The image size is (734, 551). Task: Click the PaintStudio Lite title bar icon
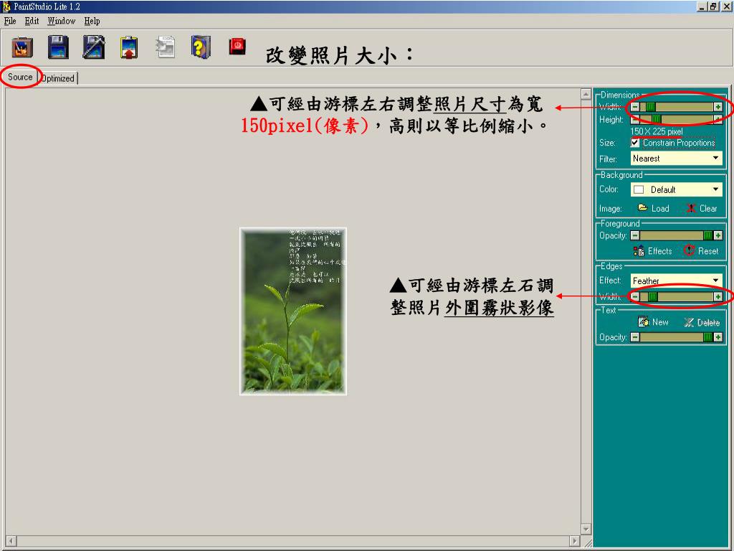click(x=6, y=6)
